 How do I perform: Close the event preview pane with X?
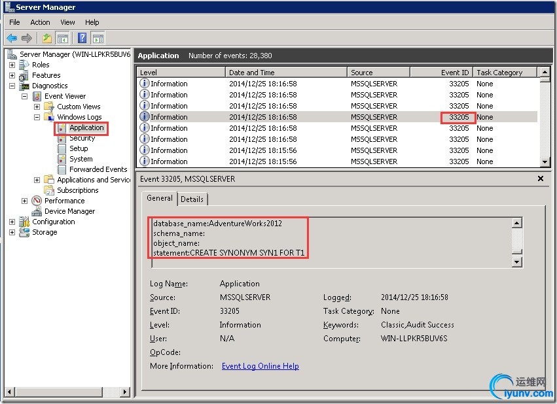[x=541, y=178]
